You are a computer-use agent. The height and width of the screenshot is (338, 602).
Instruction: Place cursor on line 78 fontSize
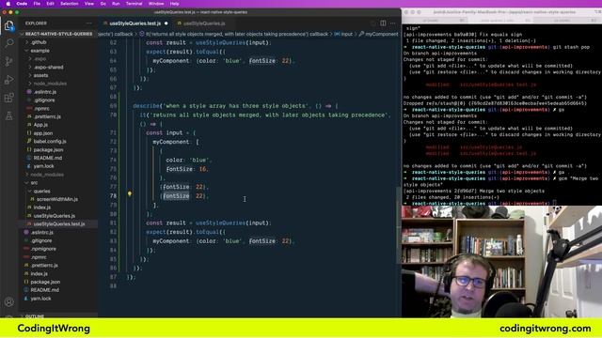click(x=176, y=196)
